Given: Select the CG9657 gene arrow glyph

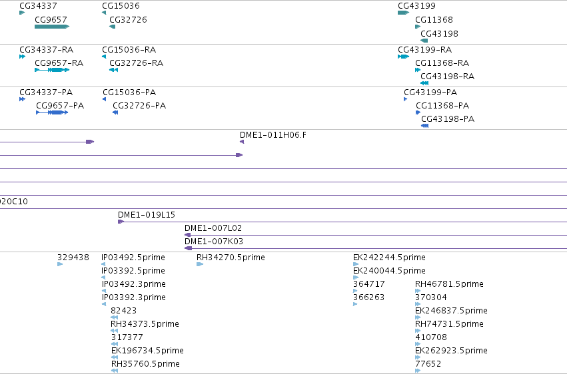Looking at the screenshot, I should (x=52, y=27).
